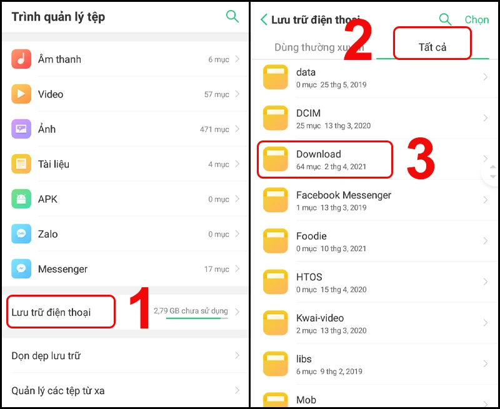Click the storage usage bar under 2,79 GB
This screenshot has width=500, height=409.
pyautogui.click(x=197, y=318)
